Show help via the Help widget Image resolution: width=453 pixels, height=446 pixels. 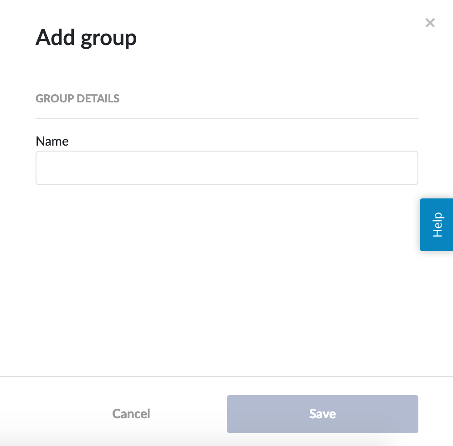point(437,224)
